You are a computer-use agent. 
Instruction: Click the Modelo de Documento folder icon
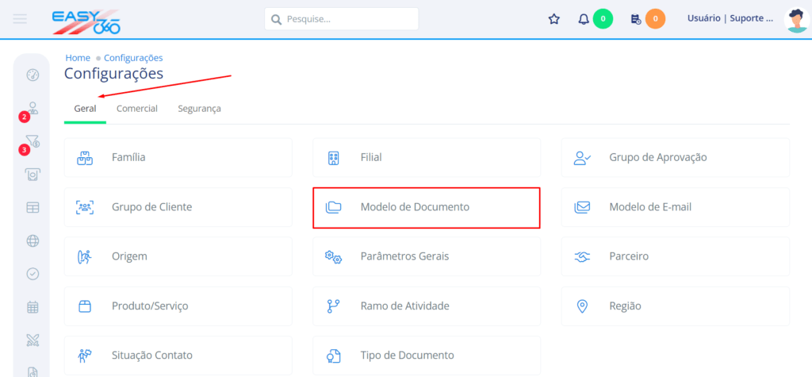click(x=334, y=208)
